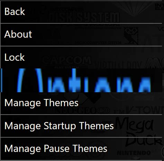
Task: Open Manage Startup Themes
Action: coord(81,126)
